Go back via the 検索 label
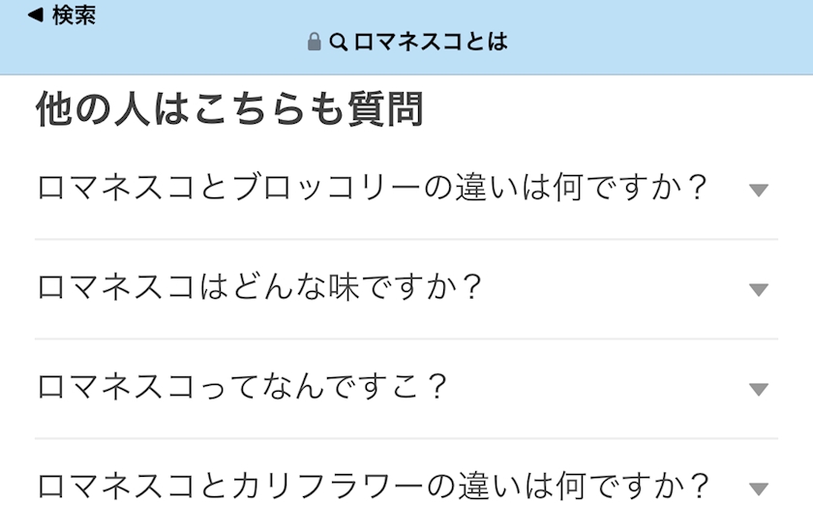Viewport: 813px width, 532px height. point(74,15)
